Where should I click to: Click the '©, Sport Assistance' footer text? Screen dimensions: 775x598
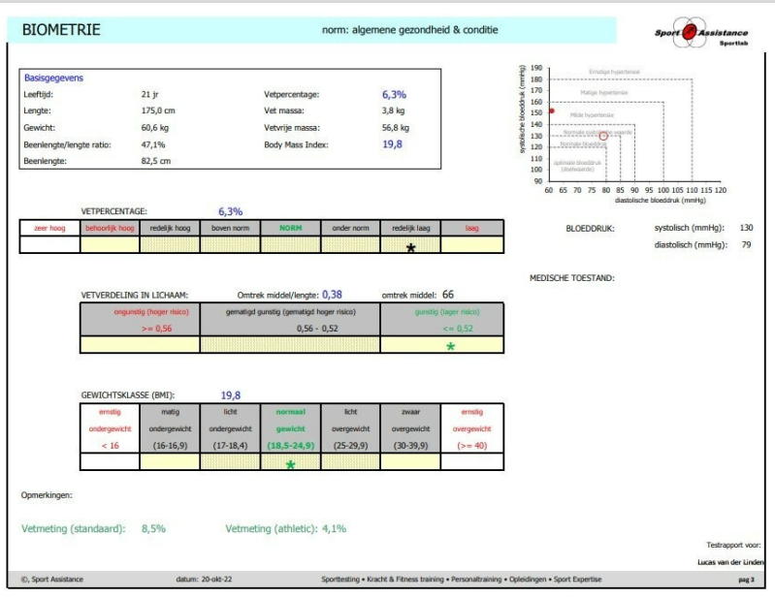[x=52, y=580]
